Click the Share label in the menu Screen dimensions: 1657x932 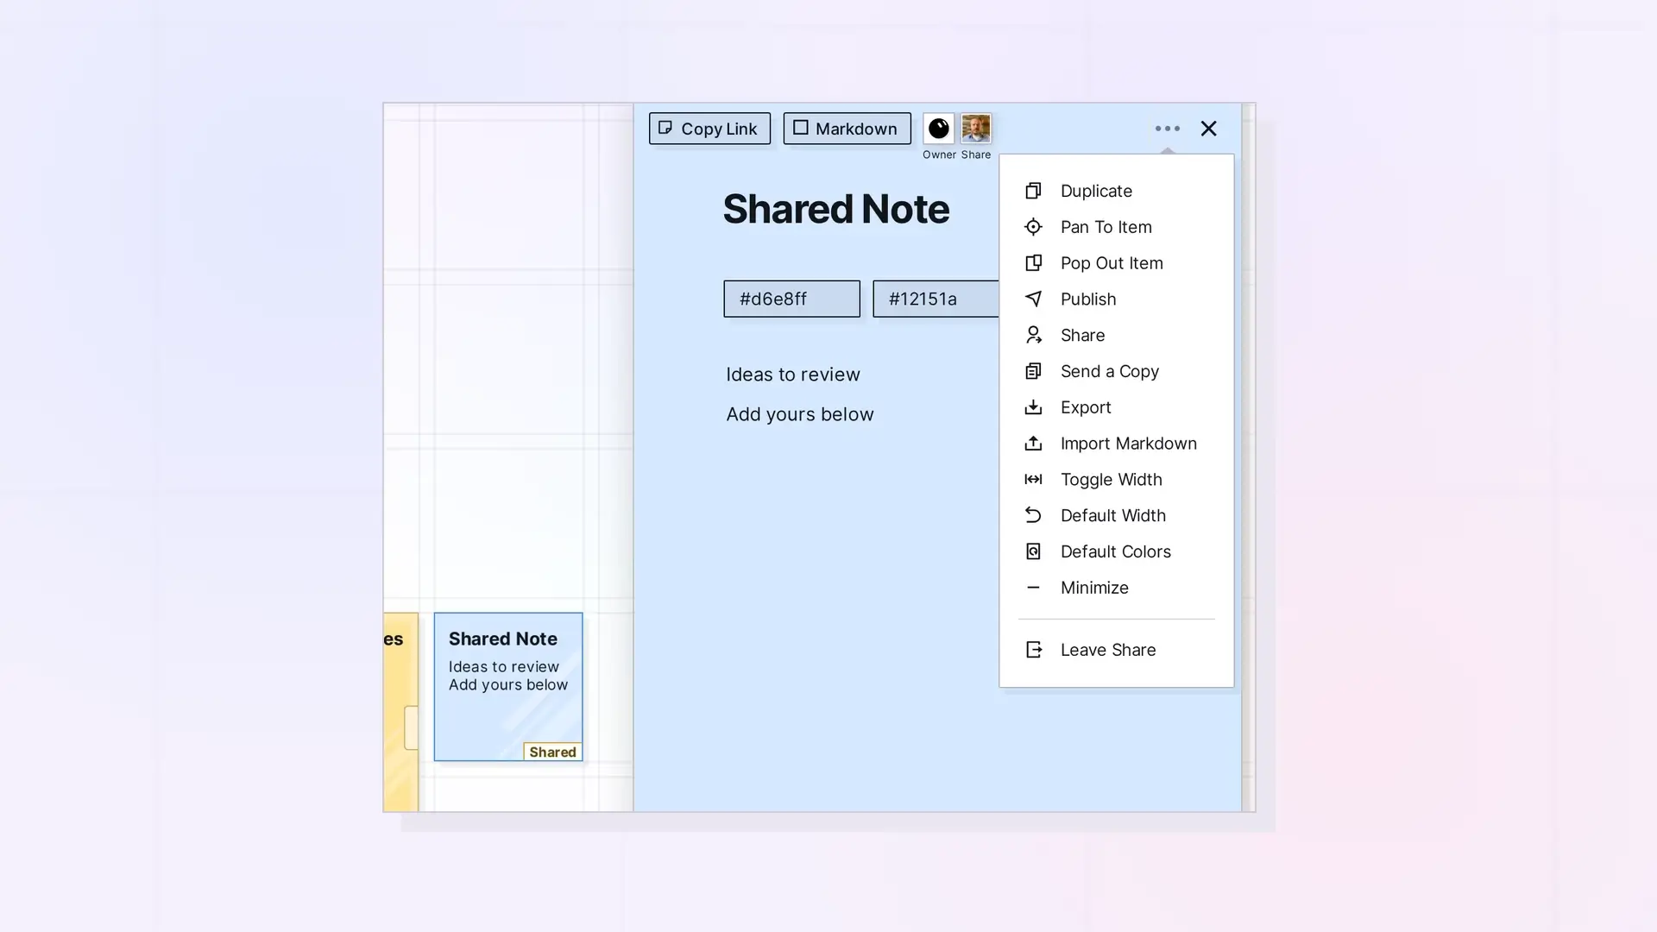1082,335
